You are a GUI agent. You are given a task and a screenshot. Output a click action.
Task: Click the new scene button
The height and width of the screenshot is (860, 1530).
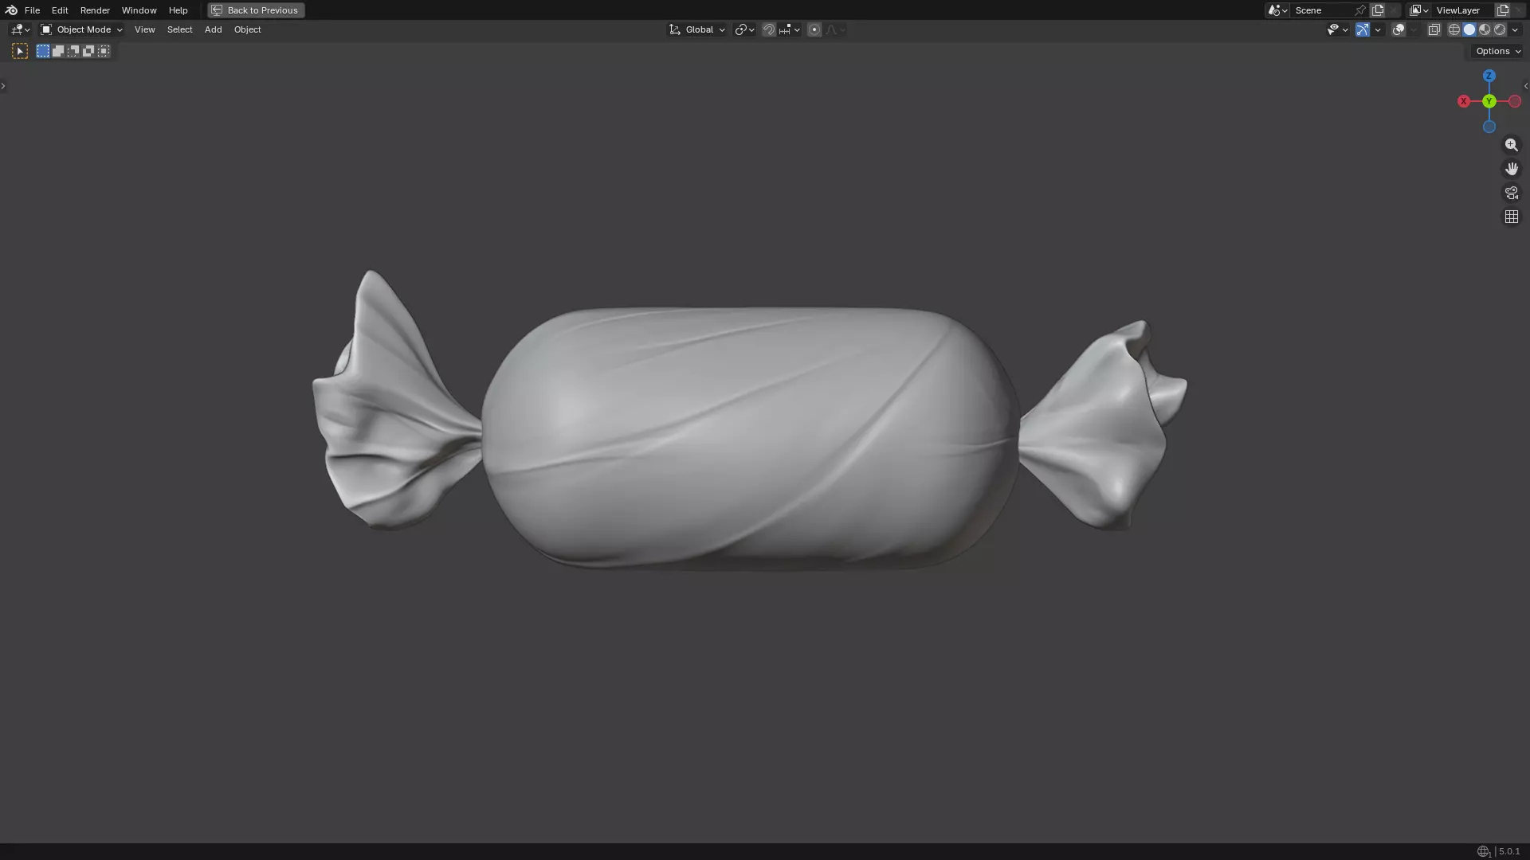pos(1378,10)
